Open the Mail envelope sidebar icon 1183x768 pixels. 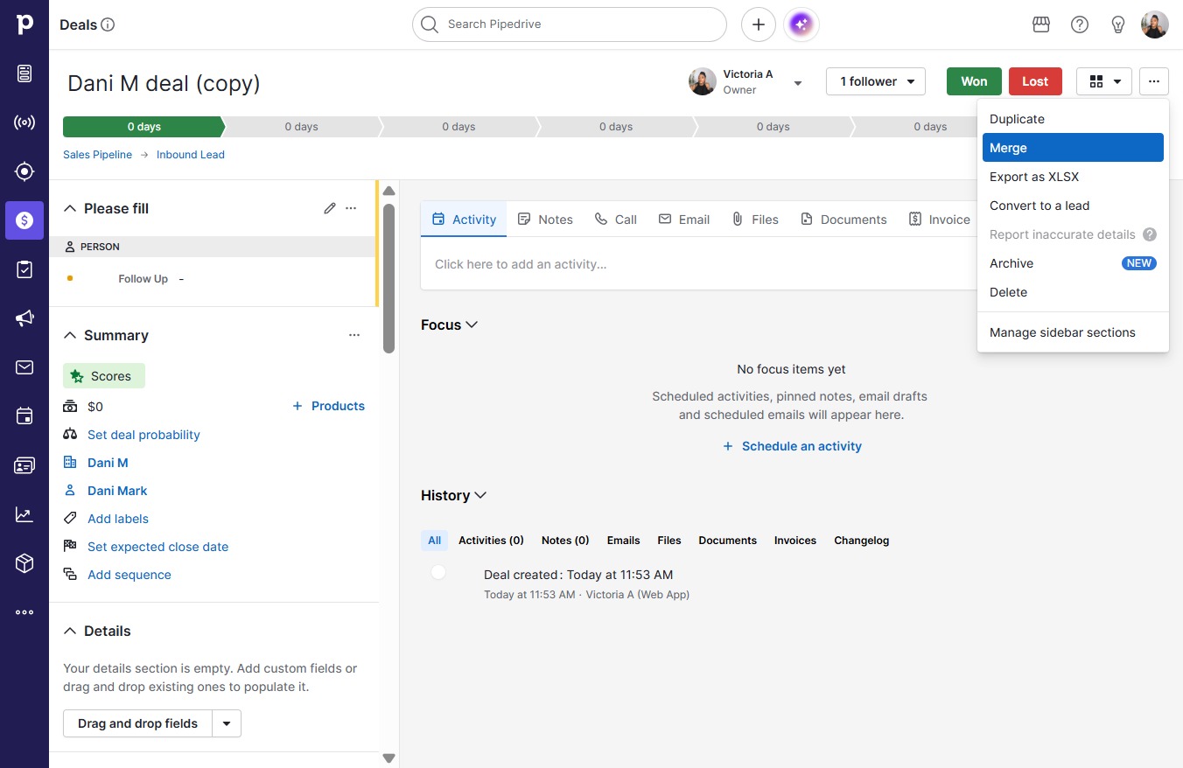(x=24, y=367)
